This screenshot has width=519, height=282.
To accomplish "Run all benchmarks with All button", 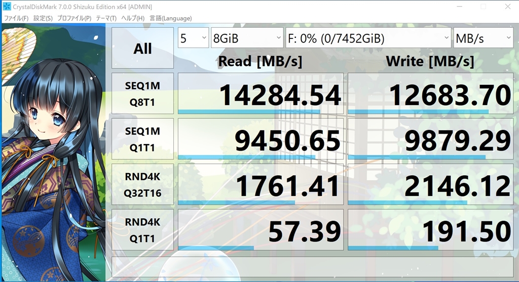I will tap(142, 48).
